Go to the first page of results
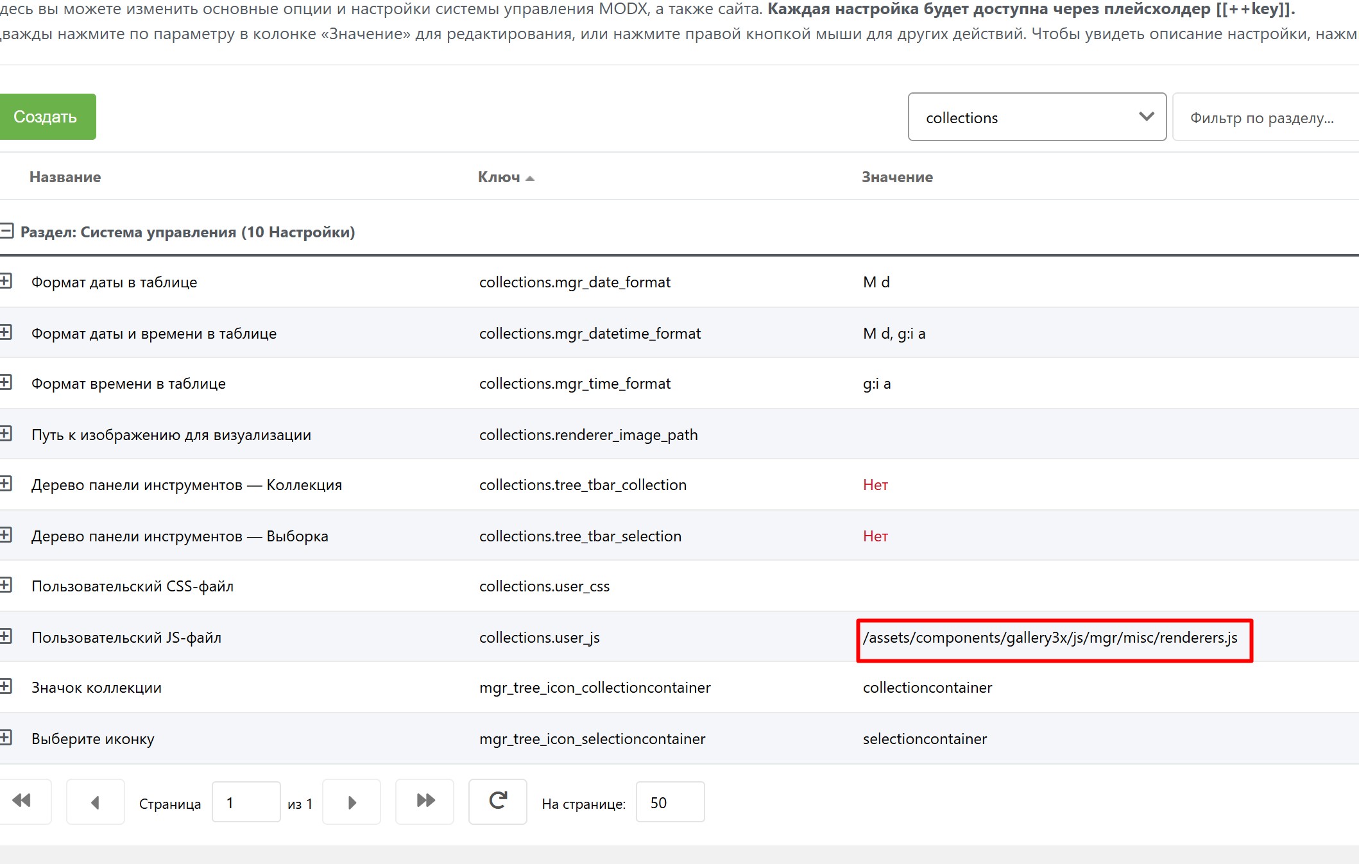This screenshot has height=864, width=1359. 22,800
